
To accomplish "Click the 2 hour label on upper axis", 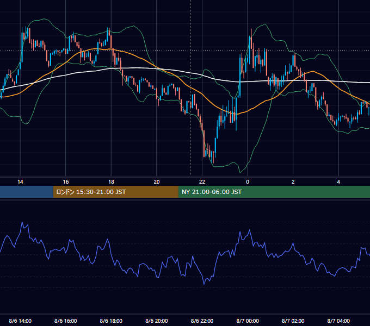I will pyautogui.click(x=293, y=182).
